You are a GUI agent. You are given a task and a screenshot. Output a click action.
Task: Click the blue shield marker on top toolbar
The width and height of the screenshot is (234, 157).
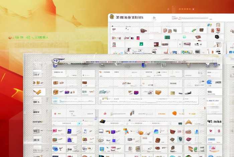(143, 65)
